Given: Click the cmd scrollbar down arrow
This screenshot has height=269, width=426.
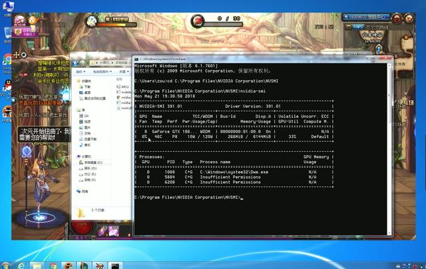Looking at the screenshot, I should click(x=389, y=233).
